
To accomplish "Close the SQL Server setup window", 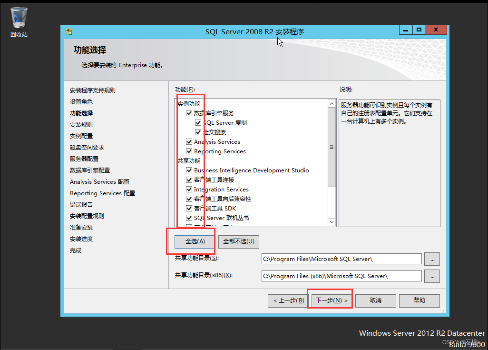I will tap(436, 30).
